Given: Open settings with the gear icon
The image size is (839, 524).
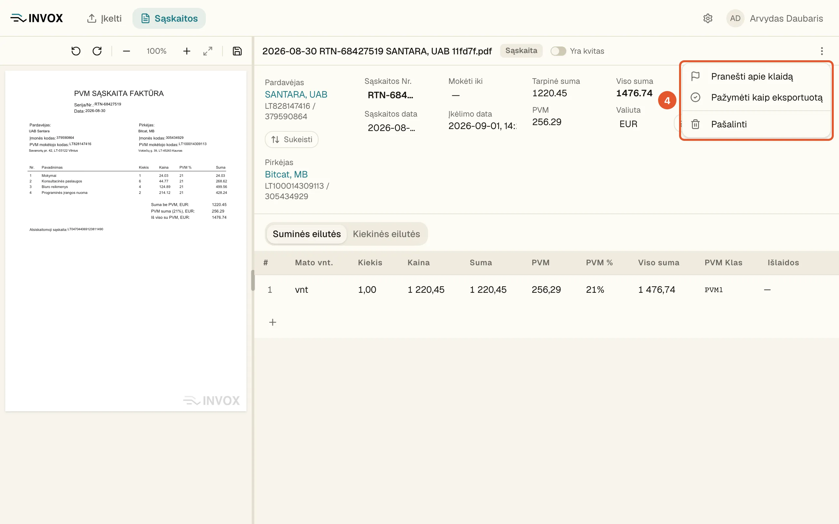Looking at the screenshot, I should [708, 18].
